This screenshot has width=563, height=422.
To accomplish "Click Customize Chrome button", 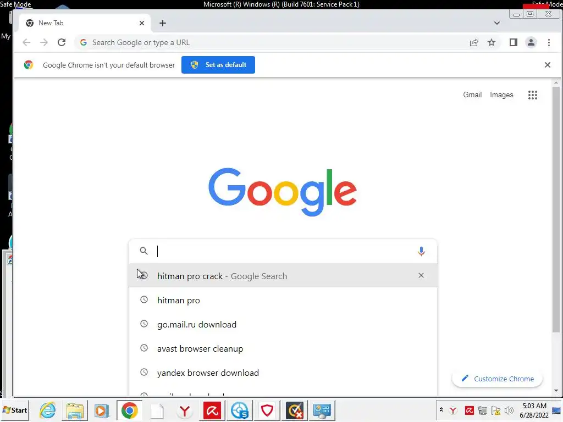I will (x=497, y=379).
